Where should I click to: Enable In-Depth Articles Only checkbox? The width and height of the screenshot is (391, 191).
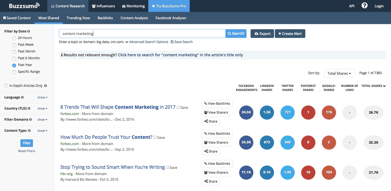point(6,86)
